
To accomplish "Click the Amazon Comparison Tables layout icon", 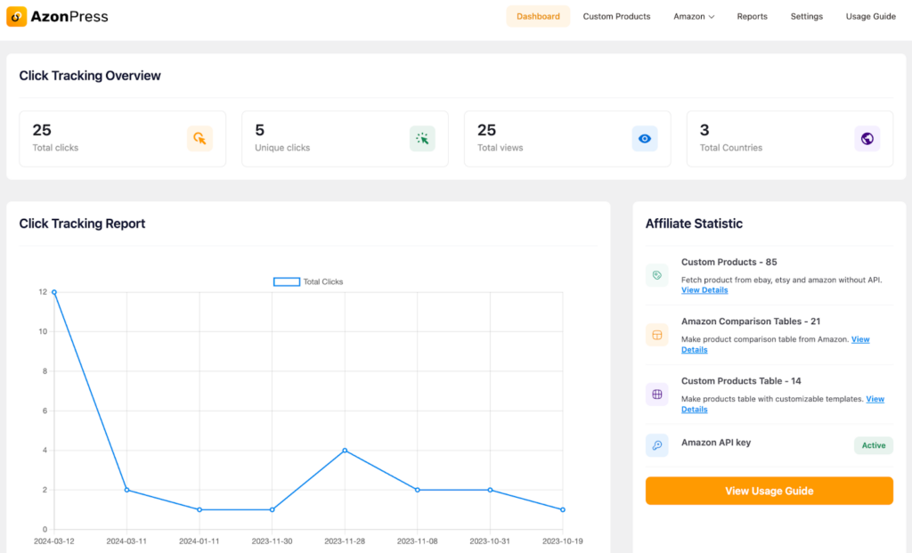I will (x=657, y=335).
